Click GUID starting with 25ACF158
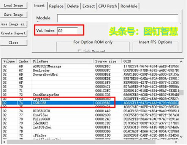Image resolution: width=187 pixels, height=145 pixels. pyautogui.click(x=151, y=111)
